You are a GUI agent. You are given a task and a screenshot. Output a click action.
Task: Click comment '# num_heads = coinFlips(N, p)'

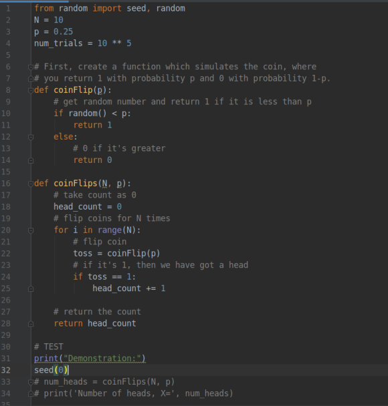[x=104, y=382]
